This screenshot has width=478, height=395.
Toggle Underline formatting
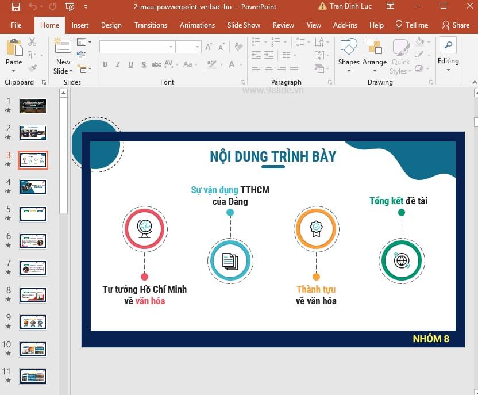(130, 65)
